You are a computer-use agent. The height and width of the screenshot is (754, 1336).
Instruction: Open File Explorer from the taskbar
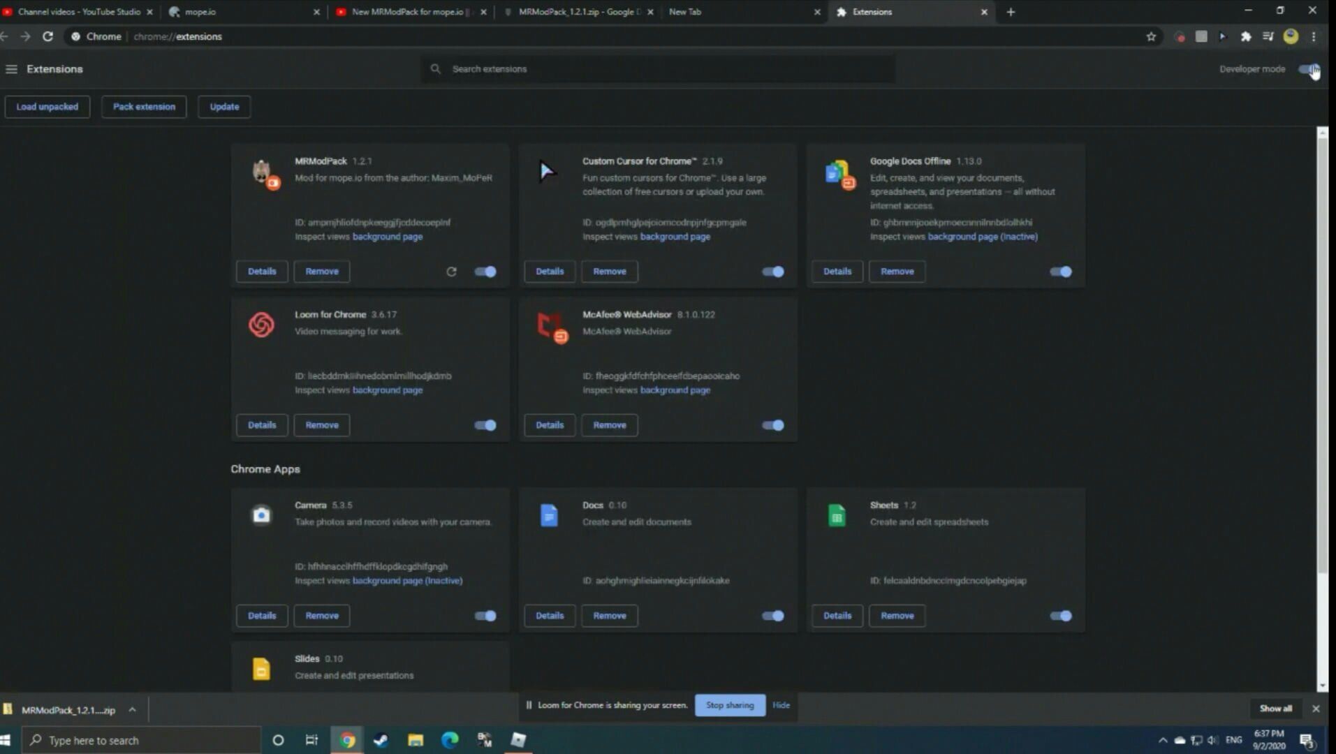[x=416, y=740]
